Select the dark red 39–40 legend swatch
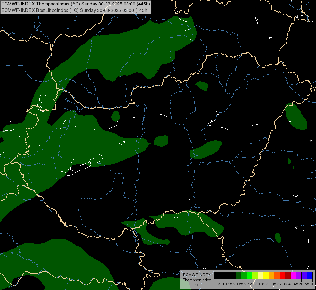Image resolution: width=316 pixels, height=290 pixels. click(288, 275)
